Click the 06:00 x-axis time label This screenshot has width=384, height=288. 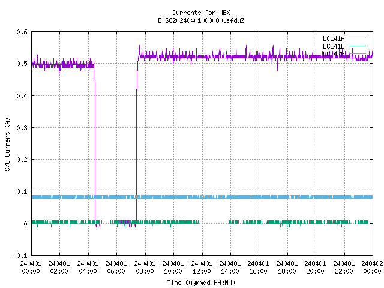[x=116, y=271]
